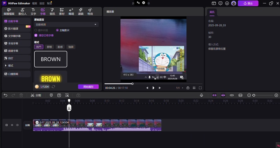Toggle track visibility with the eye icon
This screenshot has width=280, height=148.
pos(12,125)
